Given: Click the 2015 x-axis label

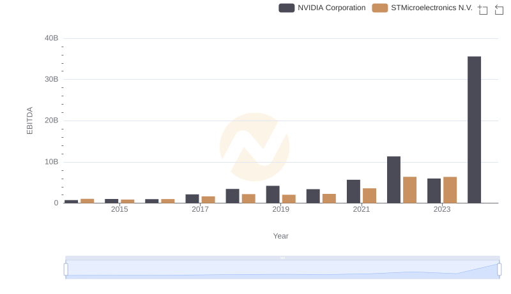Looking at the screenshot, I should tap(119, 209).
